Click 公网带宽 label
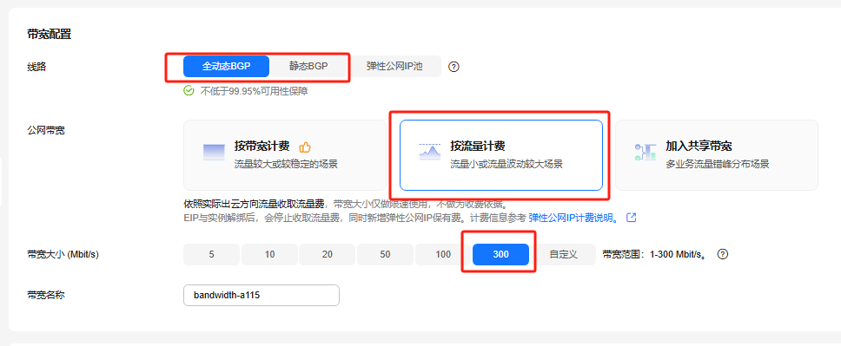The height and width of the screenshot is (346, 841). point(45,130)
